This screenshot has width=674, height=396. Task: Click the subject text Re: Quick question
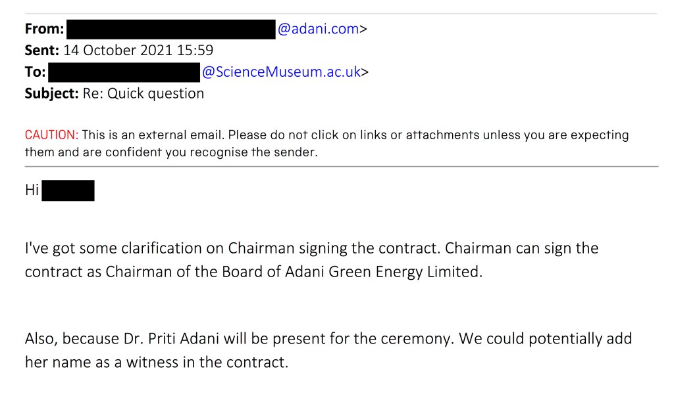tap(143, 93)
